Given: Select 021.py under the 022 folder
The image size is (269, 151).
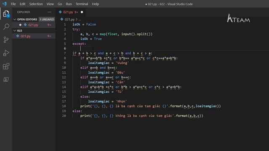Looking at the screenshot, I should (34, 36).
